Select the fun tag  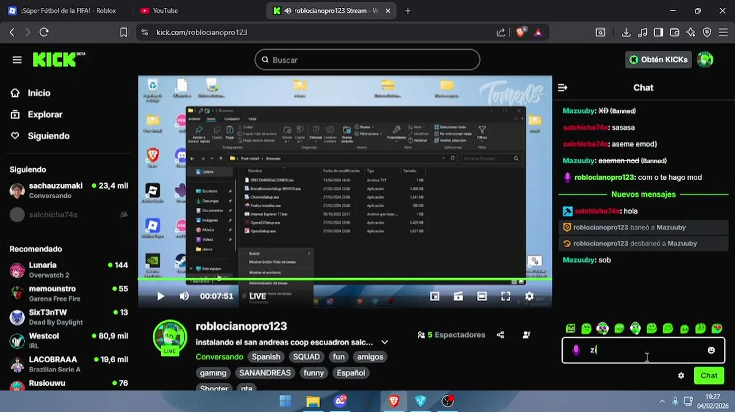tap(339, 356)
